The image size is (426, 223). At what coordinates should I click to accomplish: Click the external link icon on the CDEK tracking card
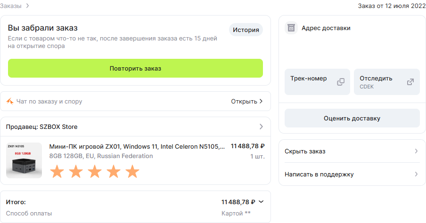click(x=410, y=82)
